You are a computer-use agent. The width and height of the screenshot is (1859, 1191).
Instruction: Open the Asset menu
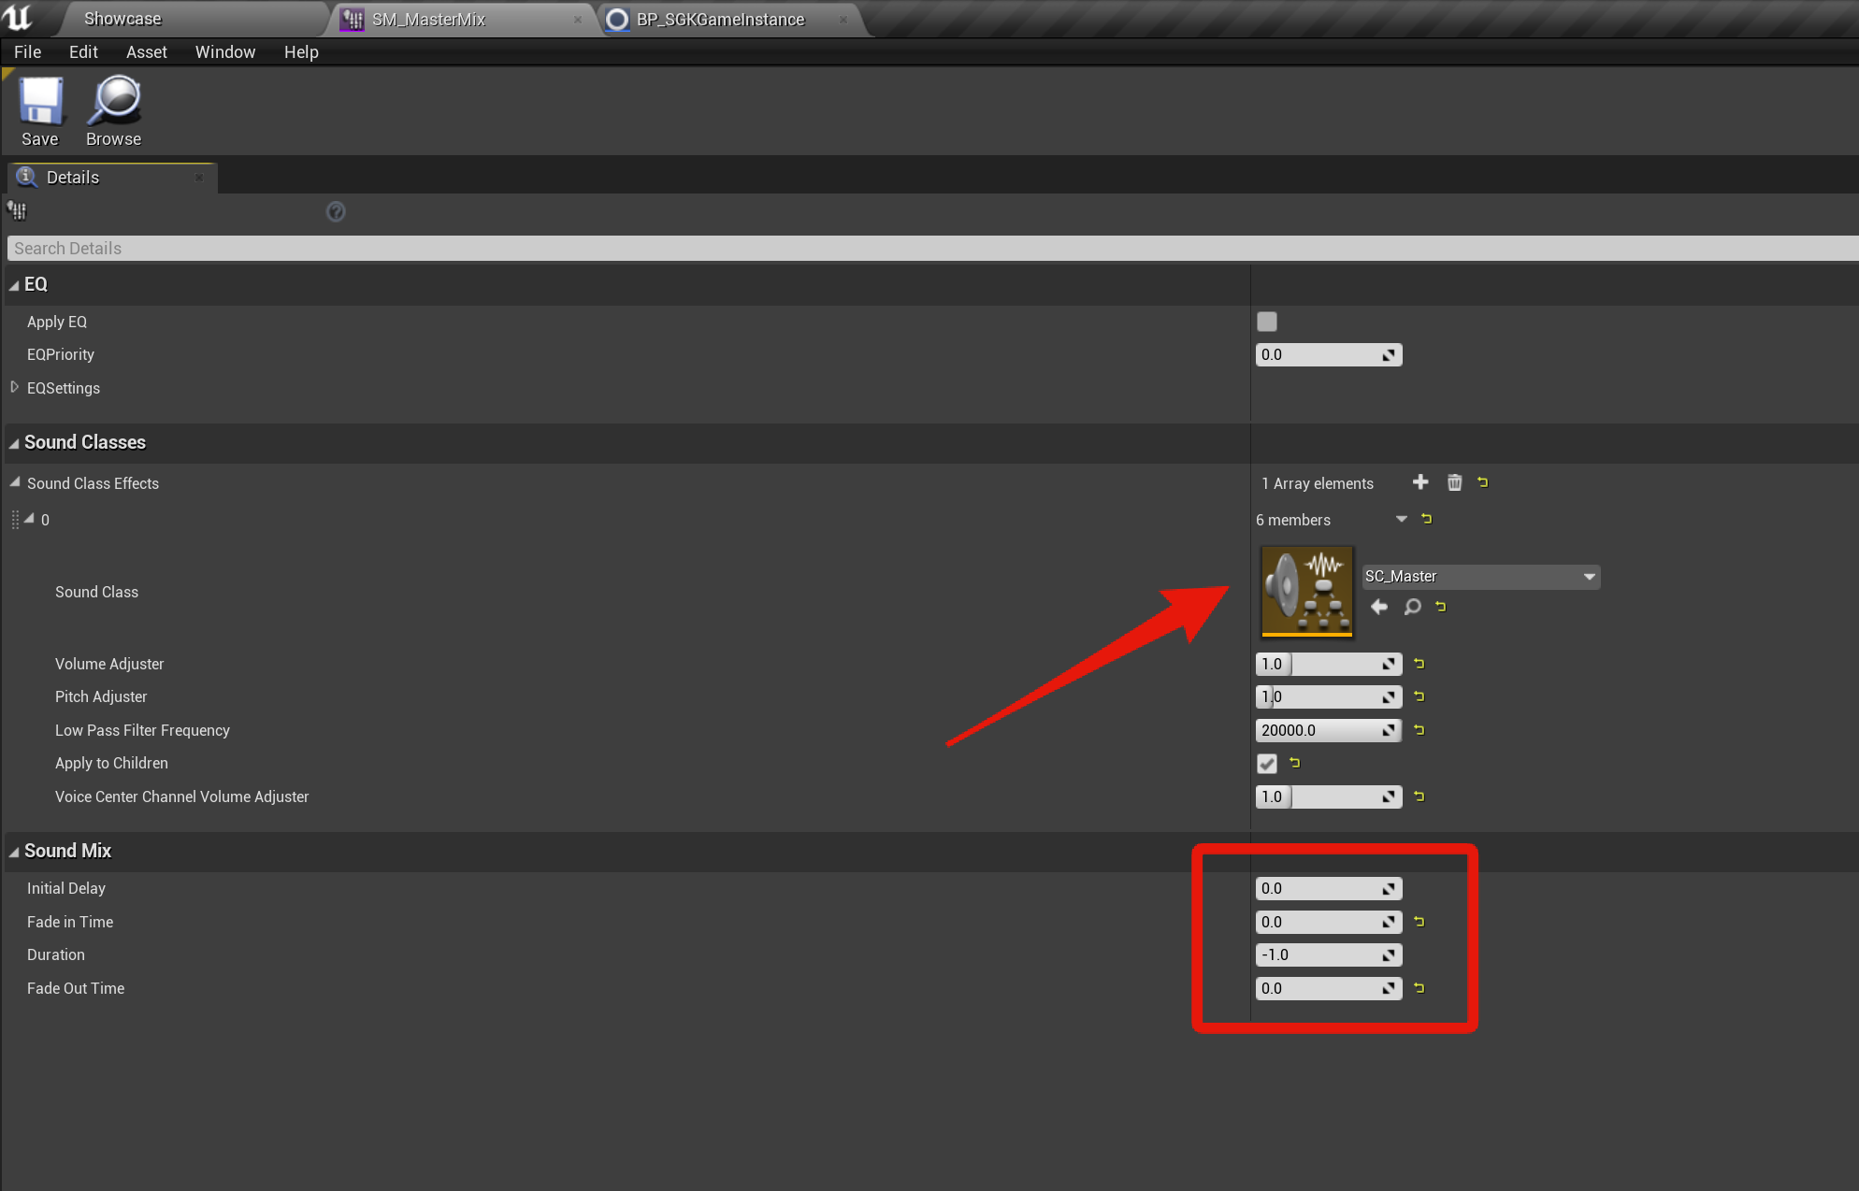(x=146, y=52)
